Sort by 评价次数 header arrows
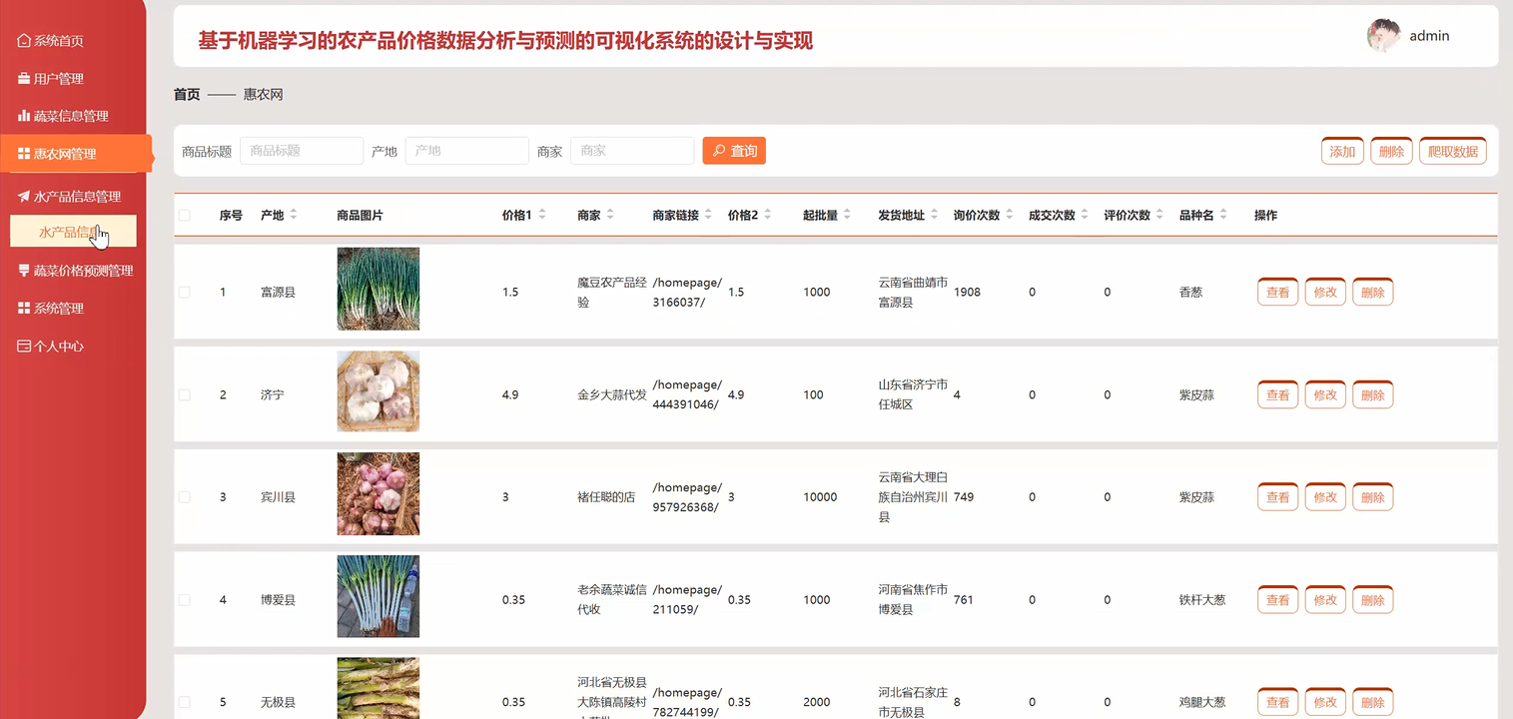The image size is (1513, 719). point(1160,216)
